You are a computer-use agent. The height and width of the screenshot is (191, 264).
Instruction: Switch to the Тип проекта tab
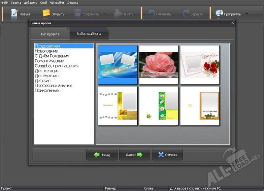pos(50,34)
